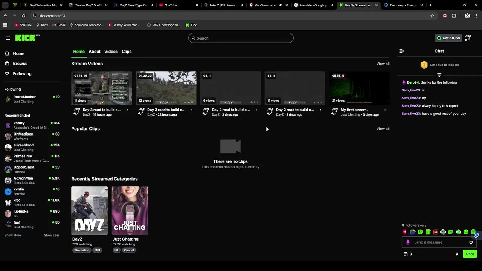Open RetroSlasher followed channel
The image size is (482, 271).
tap(32, 99)
